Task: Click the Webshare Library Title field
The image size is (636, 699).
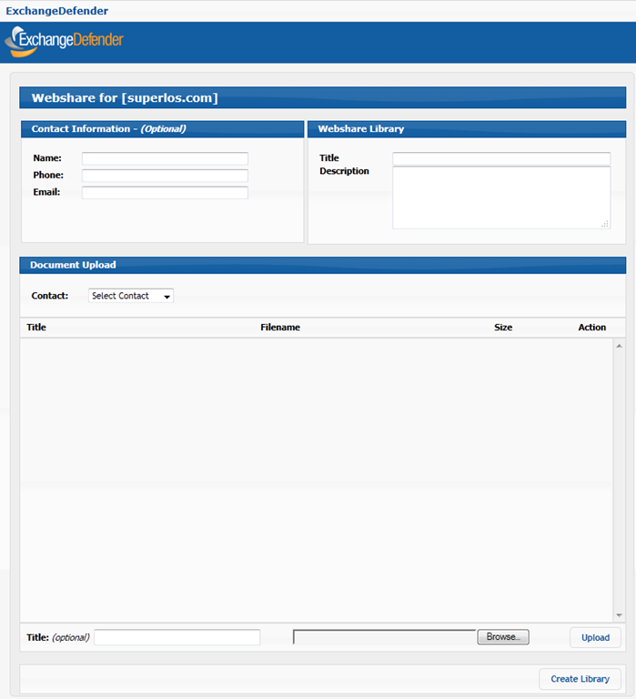Action: click(500, 159)
